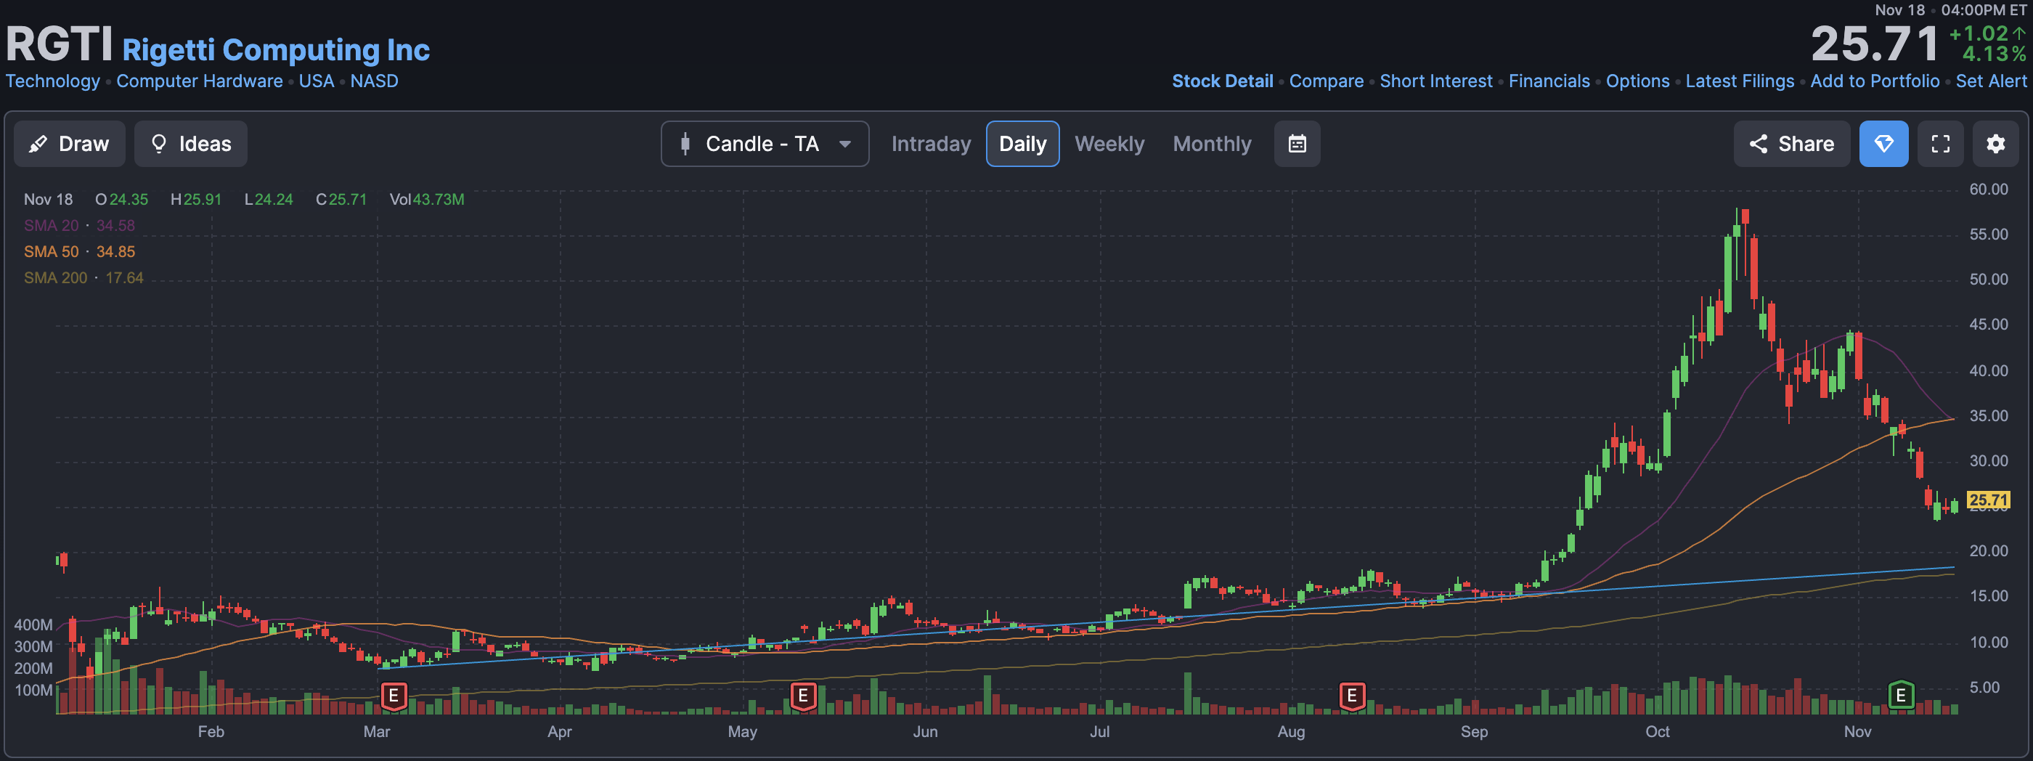Open the Ideas panel
Viewport: 2033px width, 761px height.
tap(190, 144)
